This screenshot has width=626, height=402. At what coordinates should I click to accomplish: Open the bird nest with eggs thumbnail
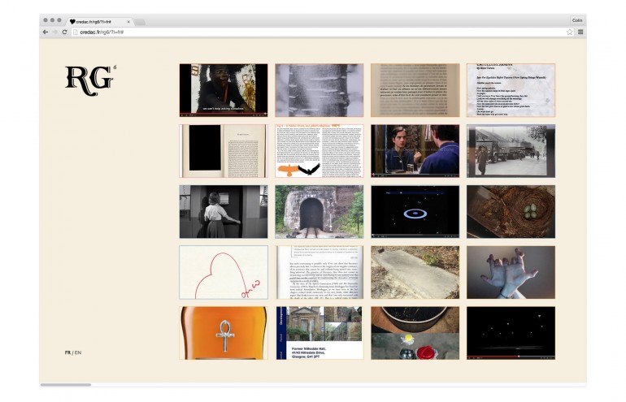click(511, 212)
